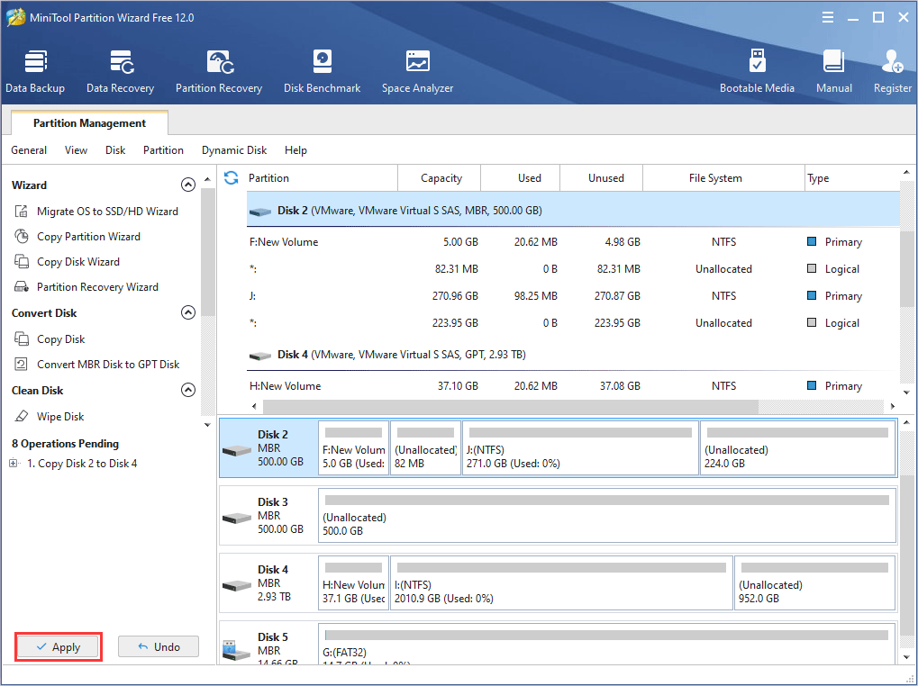Start Disk Benchmark

(x=322, y=71)
